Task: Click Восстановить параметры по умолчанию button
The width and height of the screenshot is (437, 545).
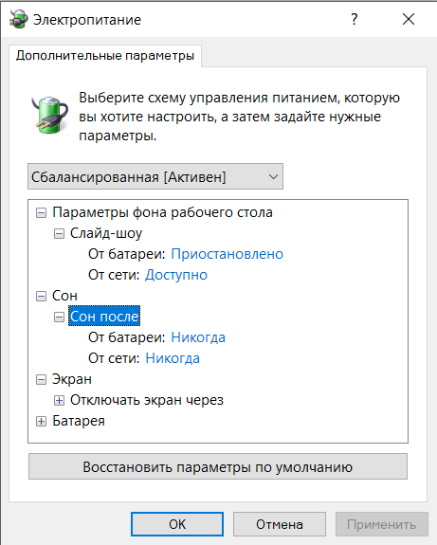Action: point(218,466)
